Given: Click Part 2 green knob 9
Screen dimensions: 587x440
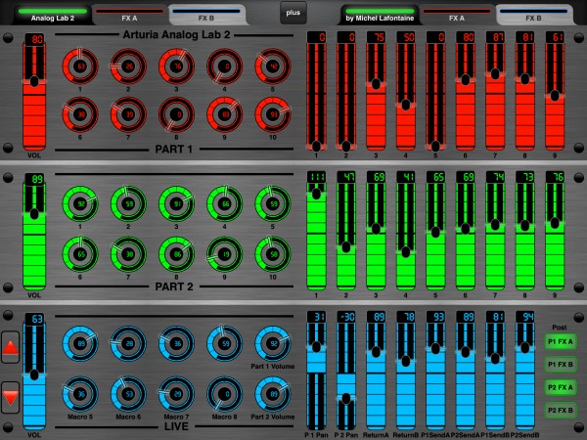Looking at the screenshot, I should coord(224,254).
